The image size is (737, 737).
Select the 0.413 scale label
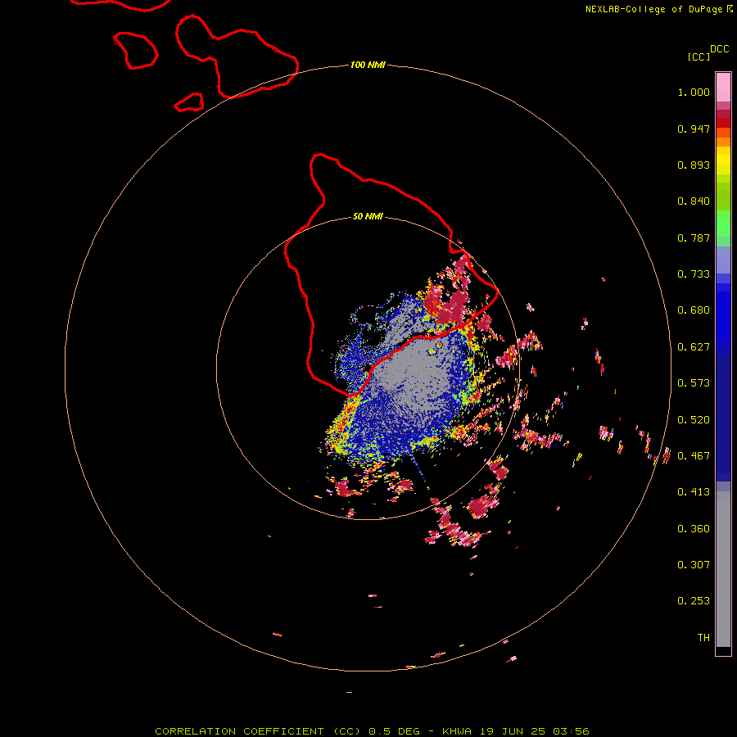point(694,492)
